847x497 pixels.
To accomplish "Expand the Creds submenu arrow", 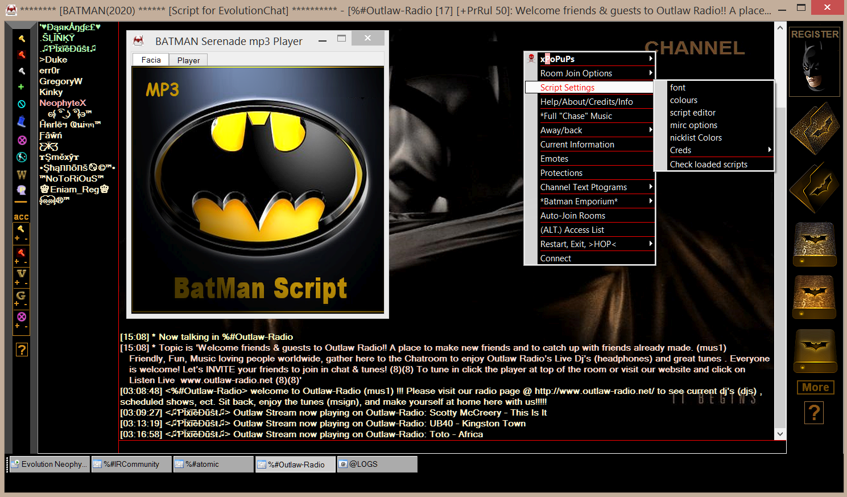I will click(769, 150).
